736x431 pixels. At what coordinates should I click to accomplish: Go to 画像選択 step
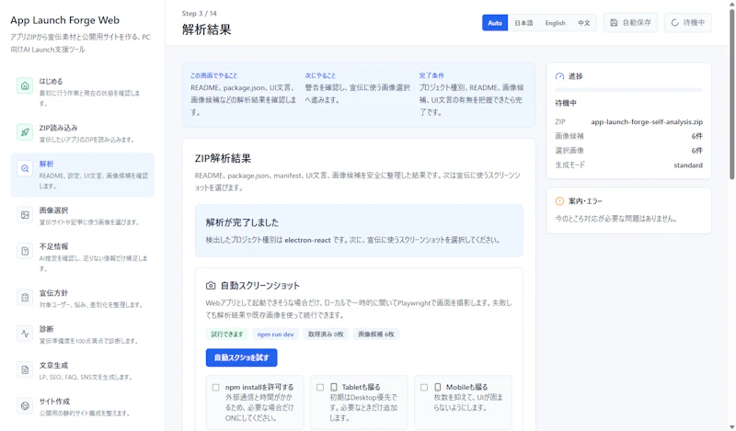pyautogui.click(x=82, y=215)
